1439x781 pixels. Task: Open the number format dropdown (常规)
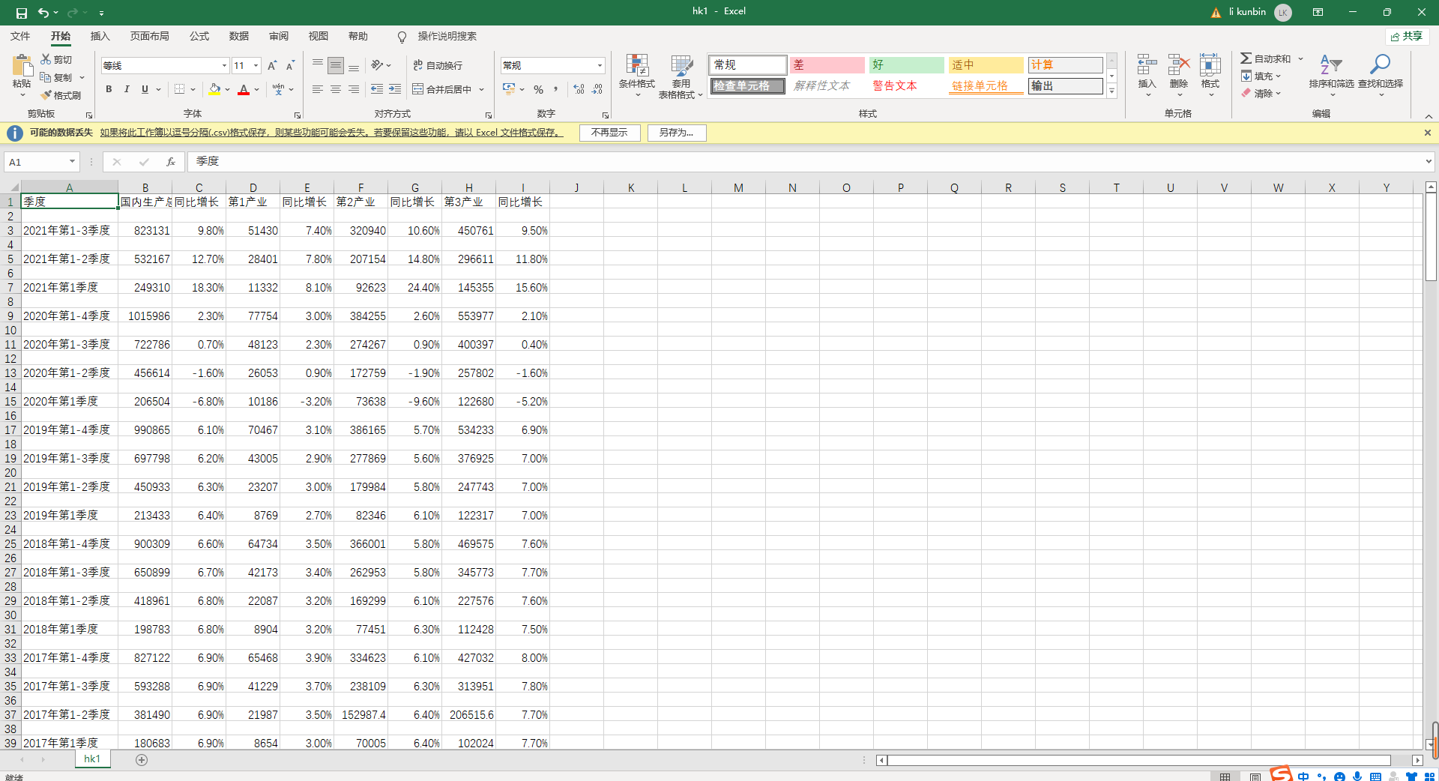coord(600,66)
